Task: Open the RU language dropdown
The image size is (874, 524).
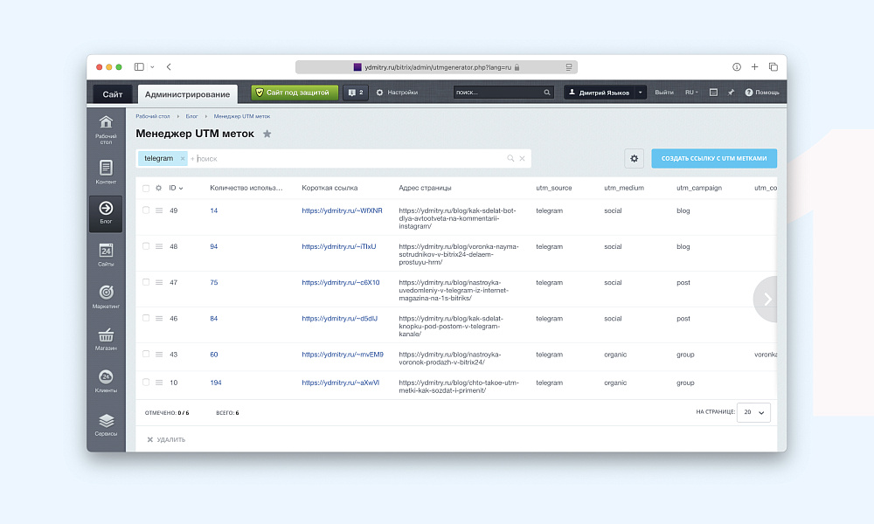Action: pyautogui.click(x=691, y=93)
